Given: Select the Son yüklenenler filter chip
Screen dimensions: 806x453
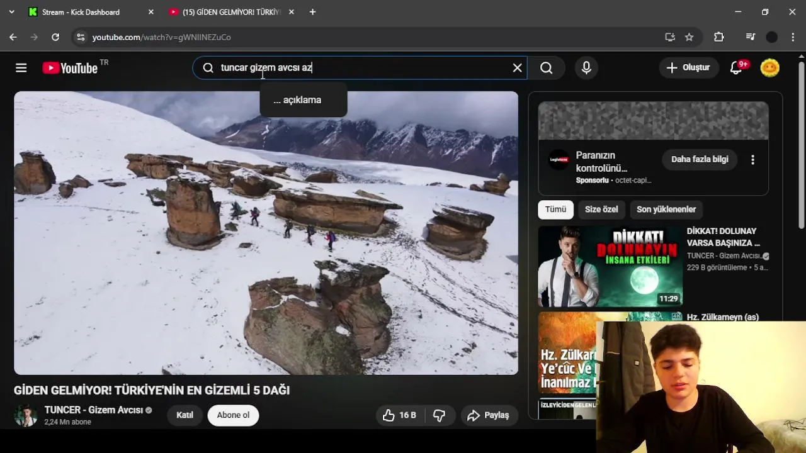Looking at the screenshot, I should click(x=666, y=210).
